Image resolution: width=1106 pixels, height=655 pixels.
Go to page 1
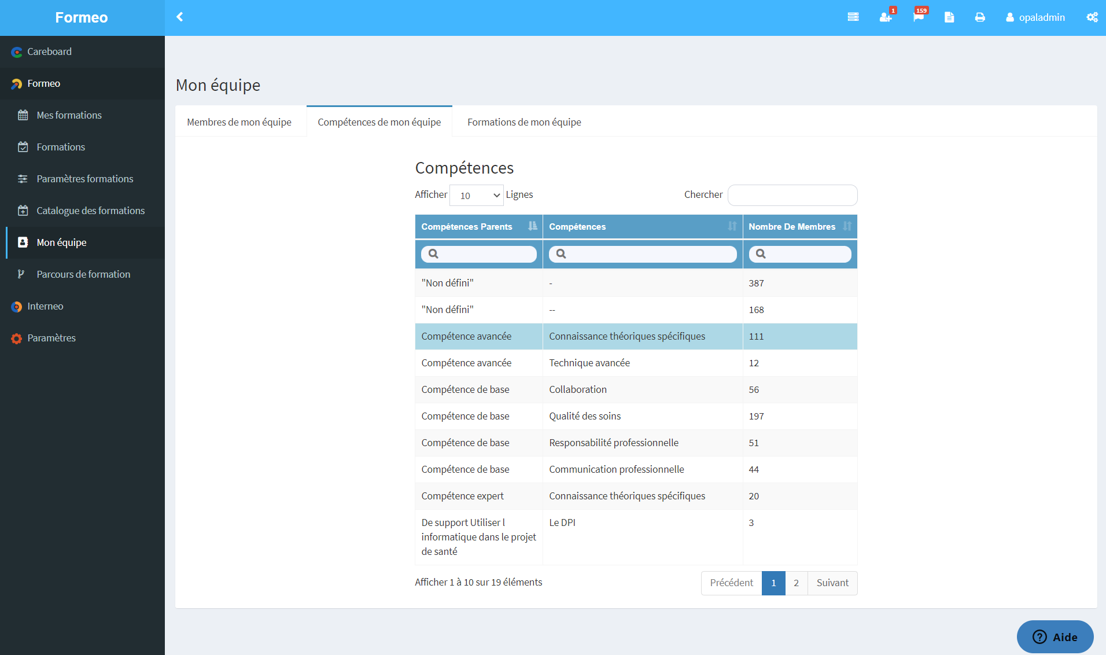pos(773,583)
